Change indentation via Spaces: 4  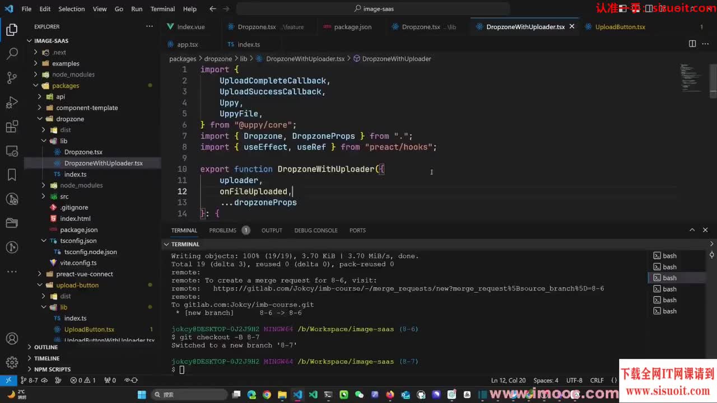[546, 381]
